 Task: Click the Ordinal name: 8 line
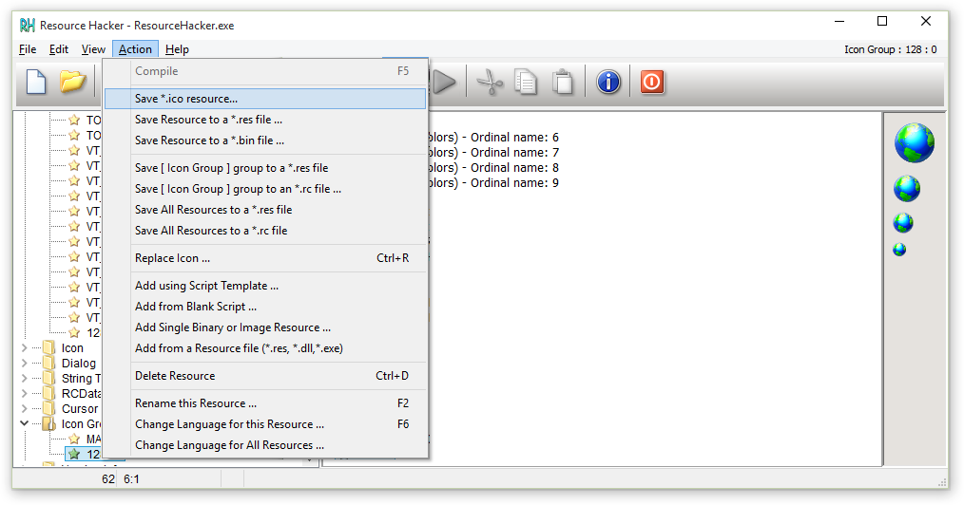click(x=493, y=167)
